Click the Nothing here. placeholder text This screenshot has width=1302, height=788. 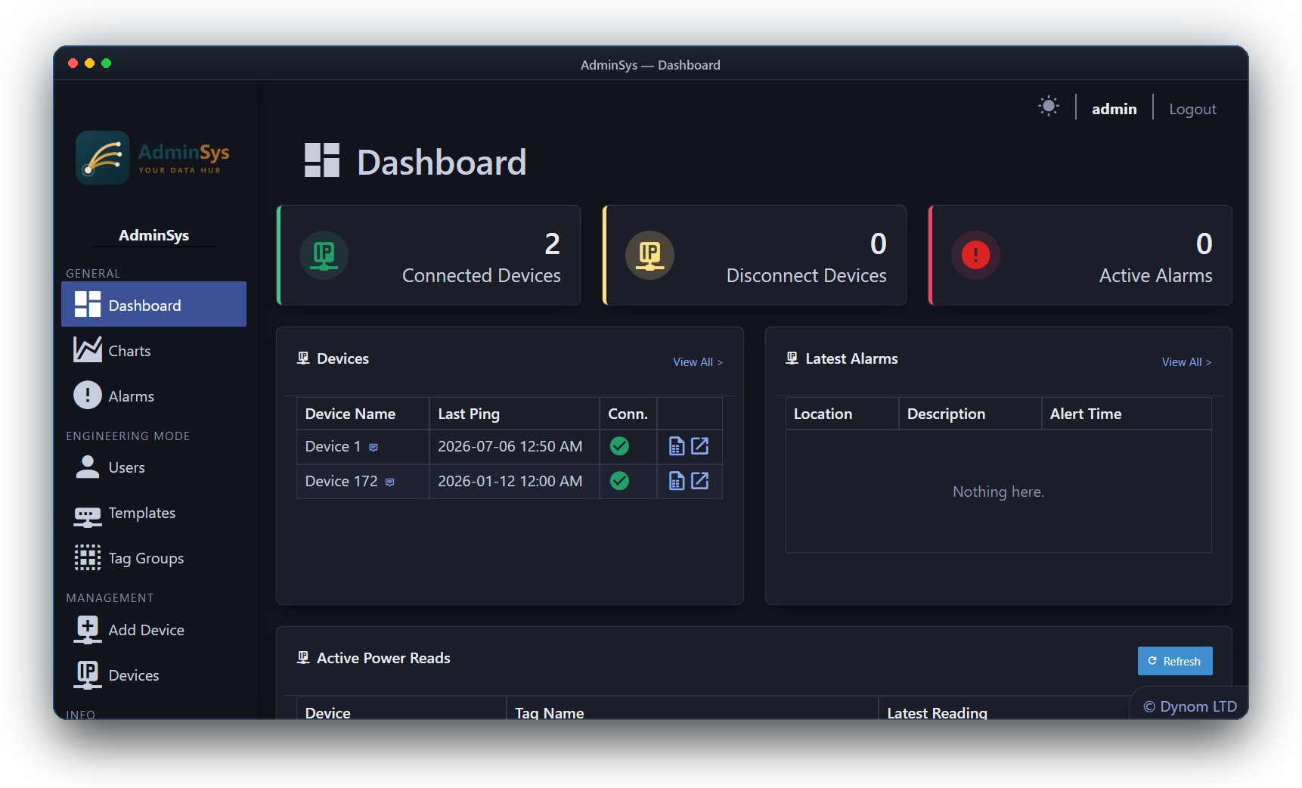(998, 492)
